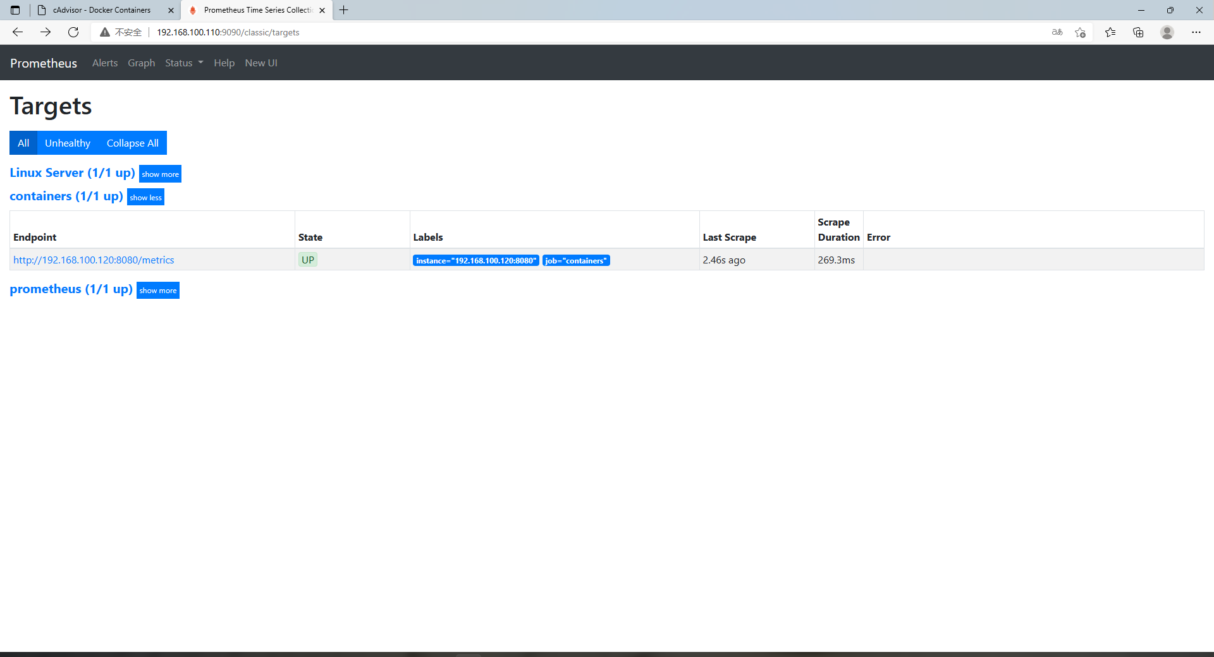1214x657 pixels.
Task: Close the cAdvisor tab
Action: [171, 10]
